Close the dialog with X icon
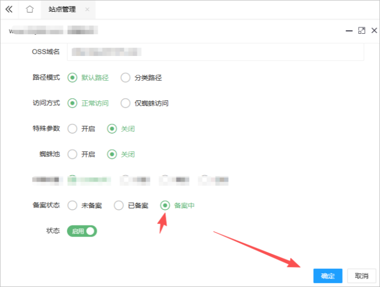380x287 pixels. [x=374, y=30]
